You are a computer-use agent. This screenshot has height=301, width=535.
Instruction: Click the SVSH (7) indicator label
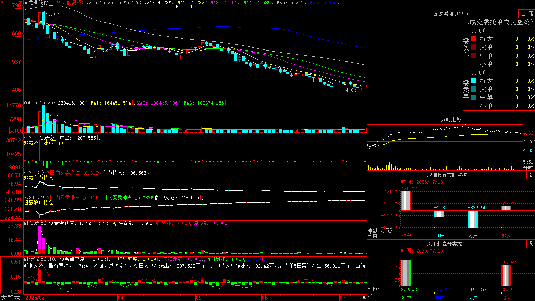(34, 198)
